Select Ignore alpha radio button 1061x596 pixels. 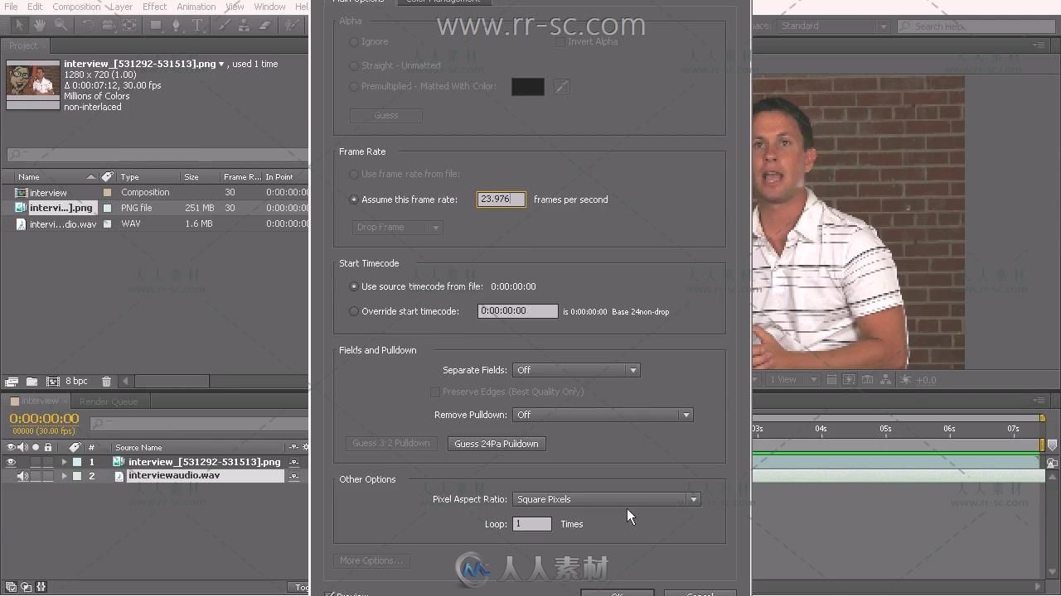tap(354, 41)
